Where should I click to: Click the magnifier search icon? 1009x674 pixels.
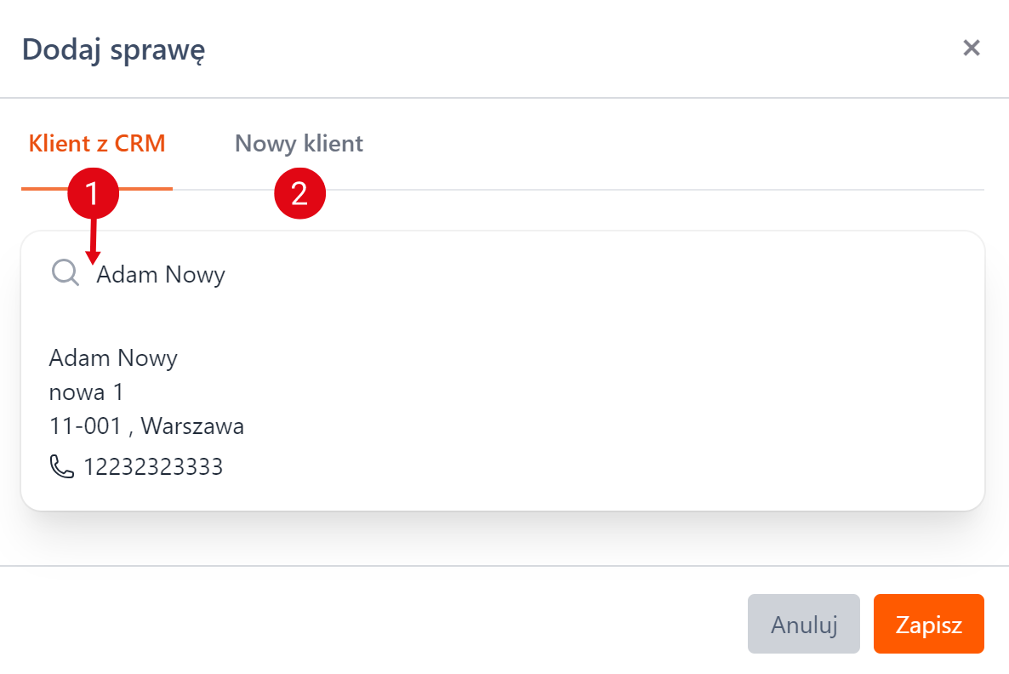(x=65, y=272)
